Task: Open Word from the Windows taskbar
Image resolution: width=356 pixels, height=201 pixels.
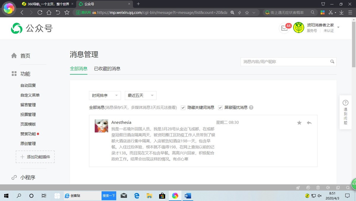Action: point(188,196)
